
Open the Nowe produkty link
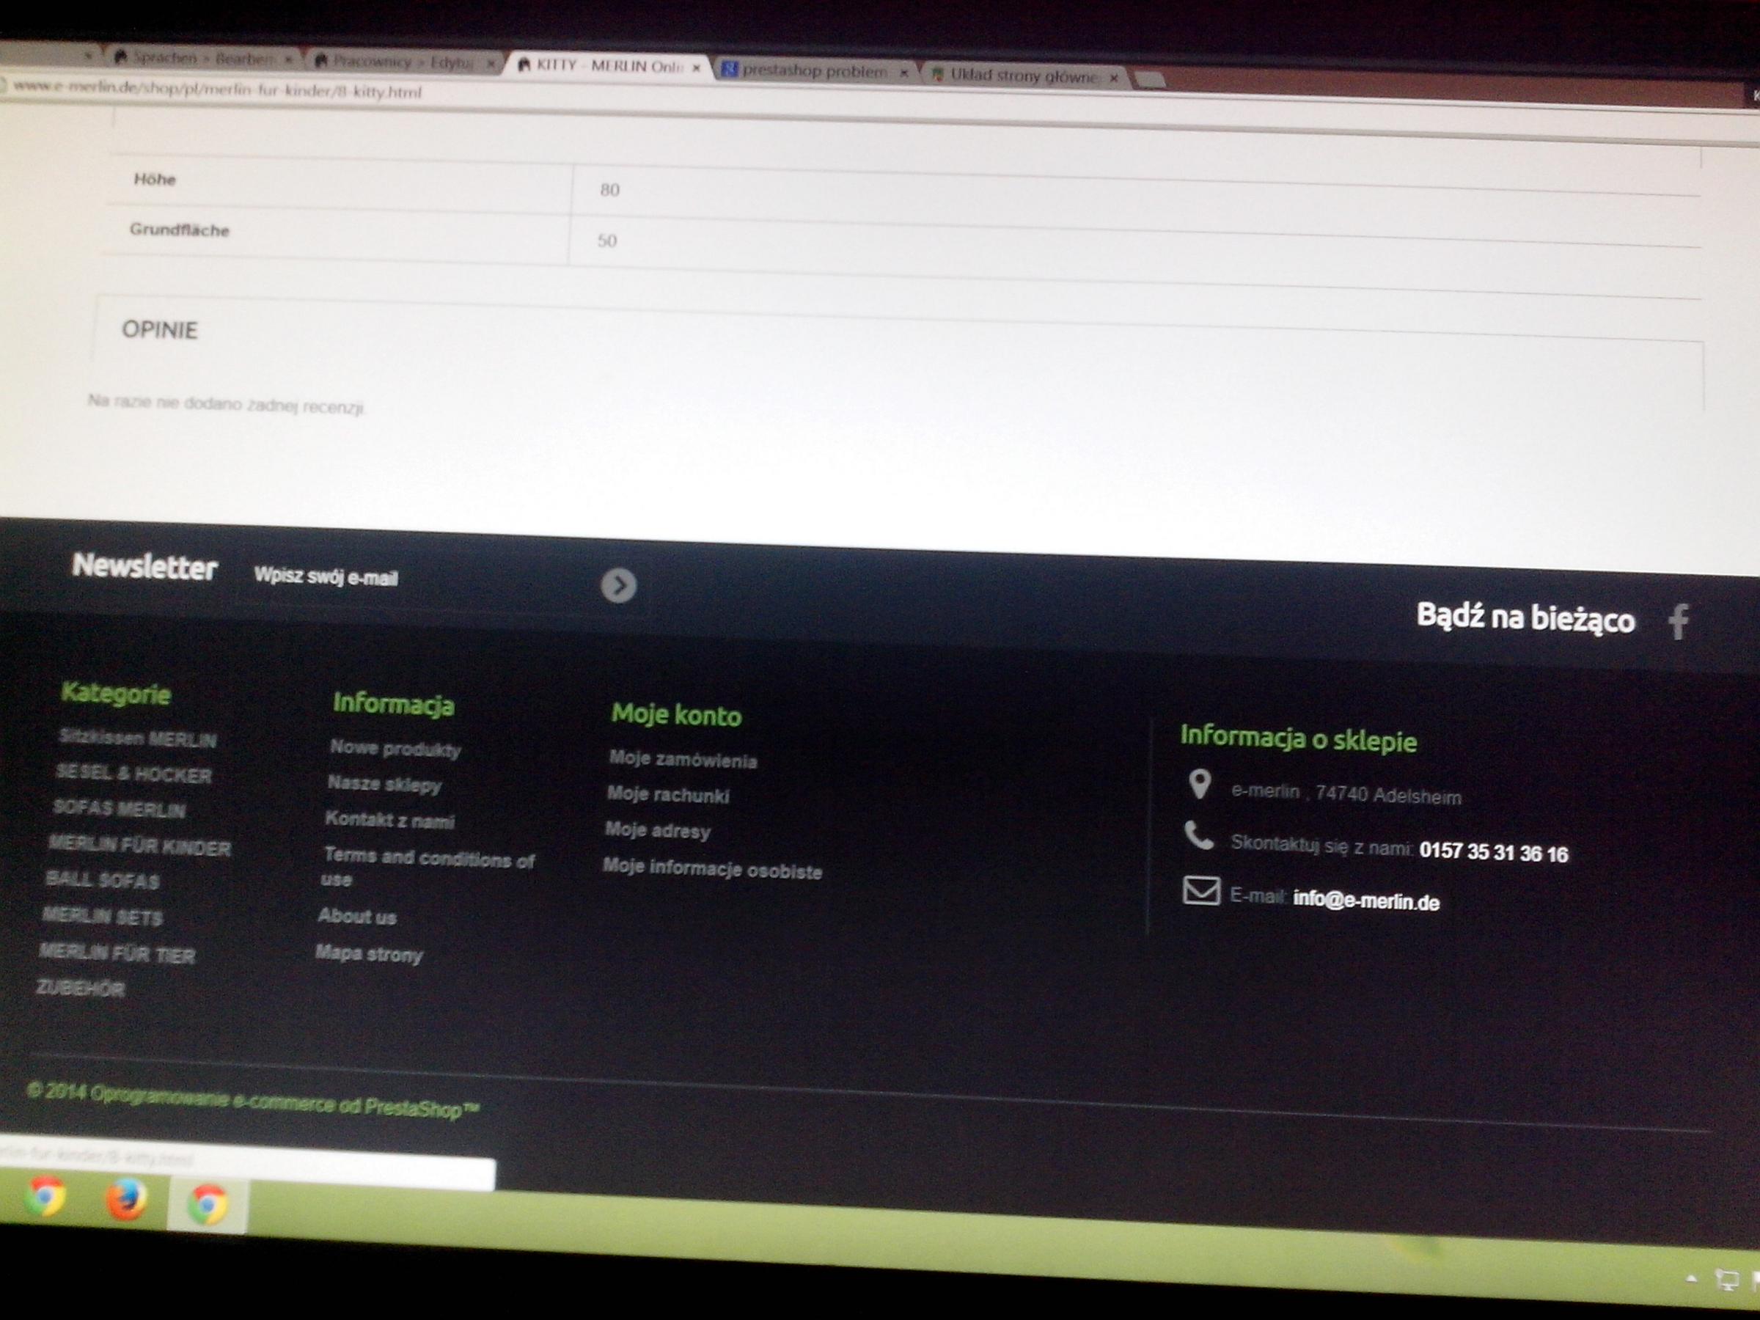(x=395, y=748)
